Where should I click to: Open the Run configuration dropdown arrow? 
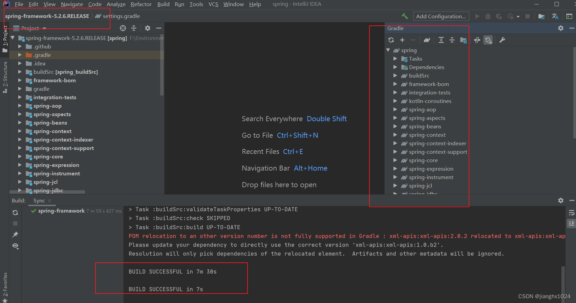[x=518, y=17]
